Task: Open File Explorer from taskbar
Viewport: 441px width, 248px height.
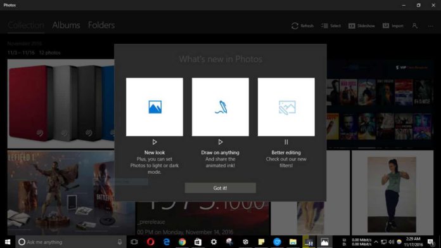Action: click(293, 242)
